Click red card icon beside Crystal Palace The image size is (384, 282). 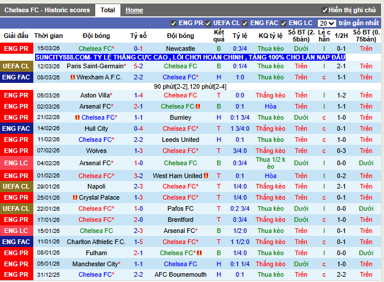point(75,198)
